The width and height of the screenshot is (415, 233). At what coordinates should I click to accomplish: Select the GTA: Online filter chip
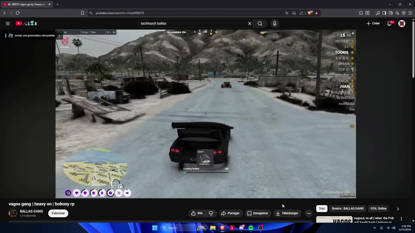(x=378, y=209)
